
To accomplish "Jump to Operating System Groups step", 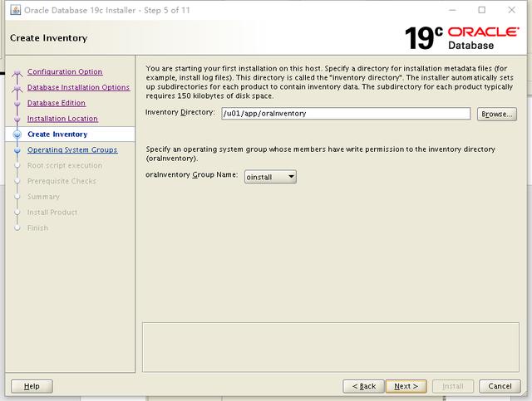I will pos(72,149).
